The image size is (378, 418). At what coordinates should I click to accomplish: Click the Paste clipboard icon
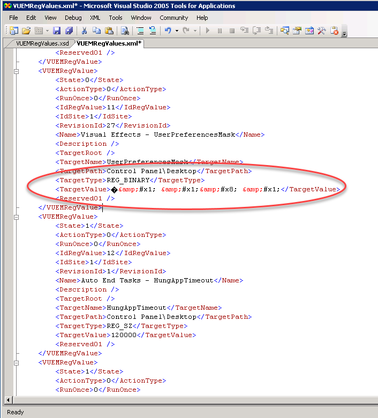click(x=109, y=31)
